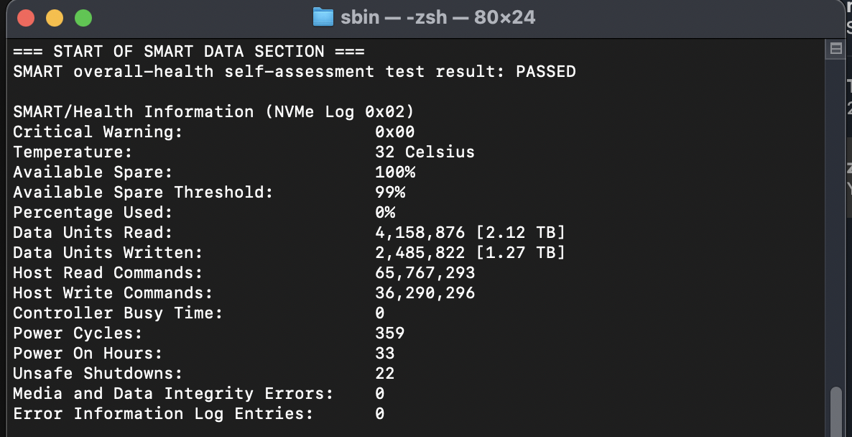Viewport: 852px width, 437px height.
Task: Click the '32 Celsius' temperature value
Action: (x=425, y=152)
